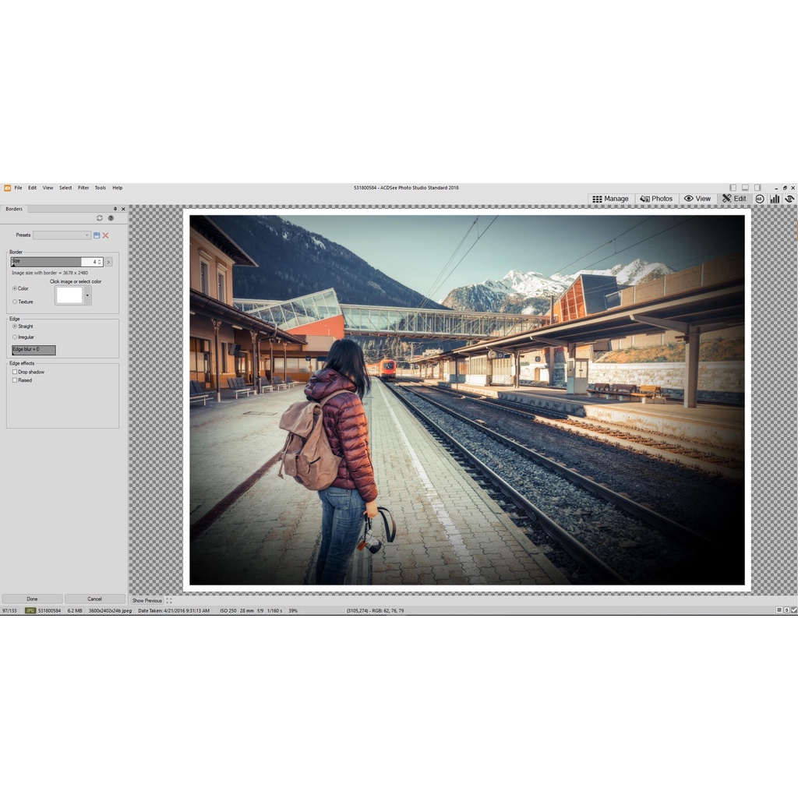The height and width of the screenshot is (798, 798).
Task: Click the reset refresh icon in Borders panel
Action: [100, 218]
